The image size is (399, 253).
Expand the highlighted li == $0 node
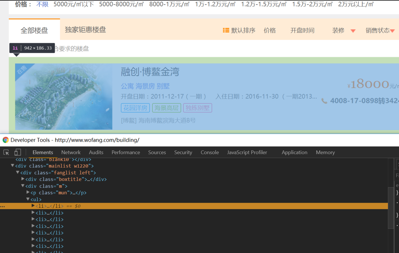point(33,206)
